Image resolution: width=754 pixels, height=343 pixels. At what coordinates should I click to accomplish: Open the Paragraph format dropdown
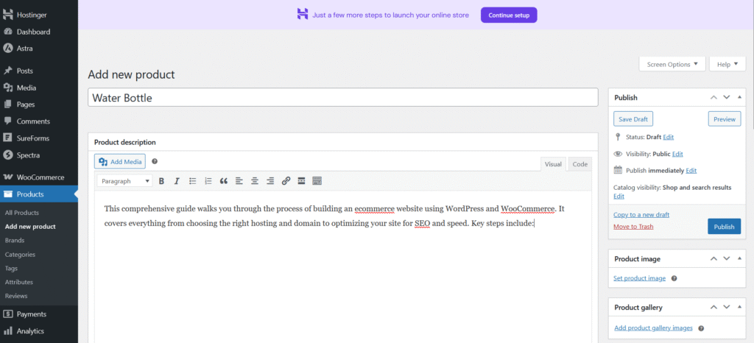[125, 181]
